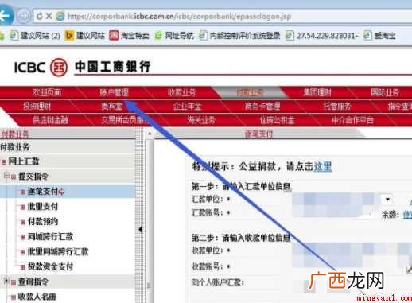
Task: Open the 账户管理 menu tab
Action: 114,92
